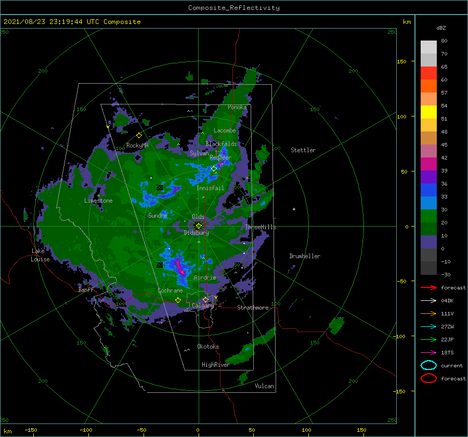The height and width of the screenshot is (437, 468).
Task: Click the cyan 27ZW arrow icon
Action: tap(428, 327)
